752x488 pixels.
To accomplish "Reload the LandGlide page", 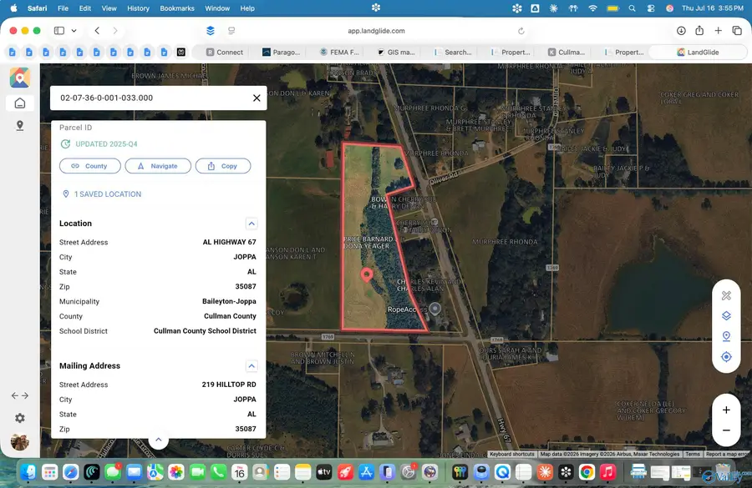I will coord(521,31).
